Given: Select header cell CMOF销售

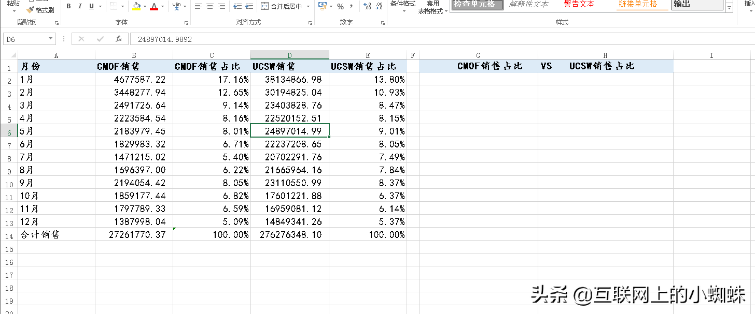Looking at the screenshot, I should tap(134, 66).
